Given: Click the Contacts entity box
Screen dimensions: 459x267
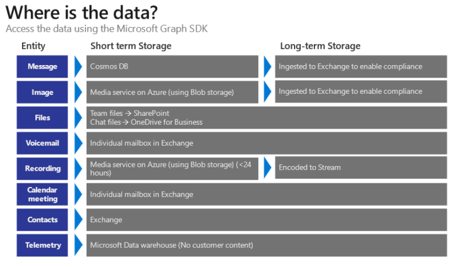Looking at the screenshot, I should (42, 220).
